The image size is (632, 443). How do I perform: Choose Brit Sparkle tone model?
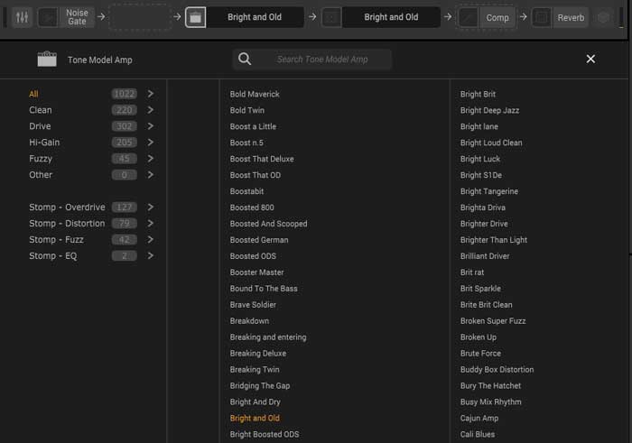point(480,289)
